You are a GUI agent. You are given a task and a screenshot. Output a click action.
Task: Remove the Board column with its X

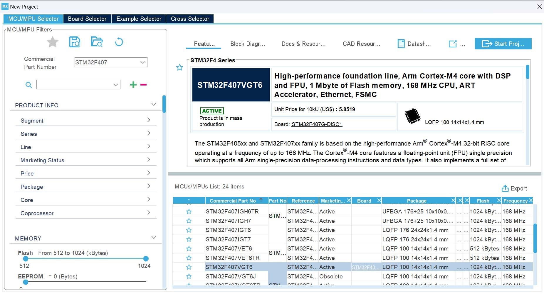[x=379, y=200]
